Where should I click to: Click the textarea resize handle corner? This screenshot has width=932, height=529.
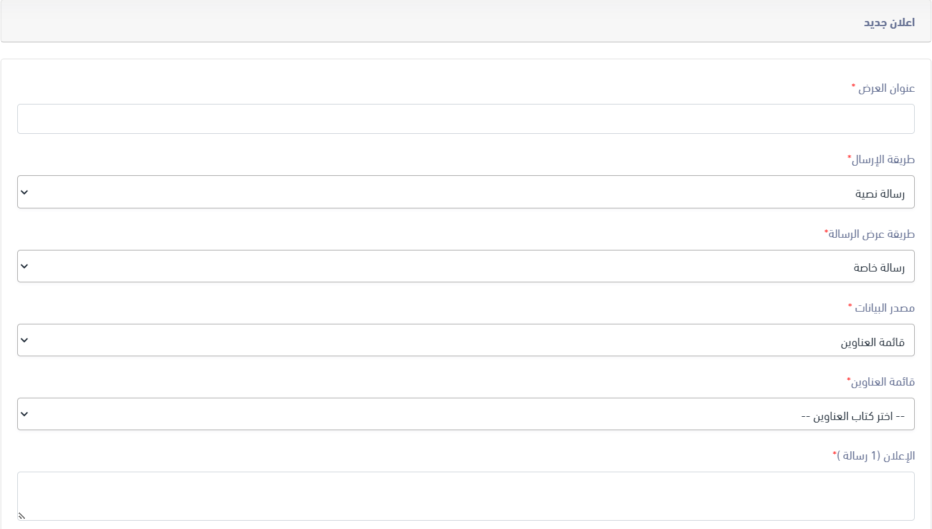pos(22,516)
